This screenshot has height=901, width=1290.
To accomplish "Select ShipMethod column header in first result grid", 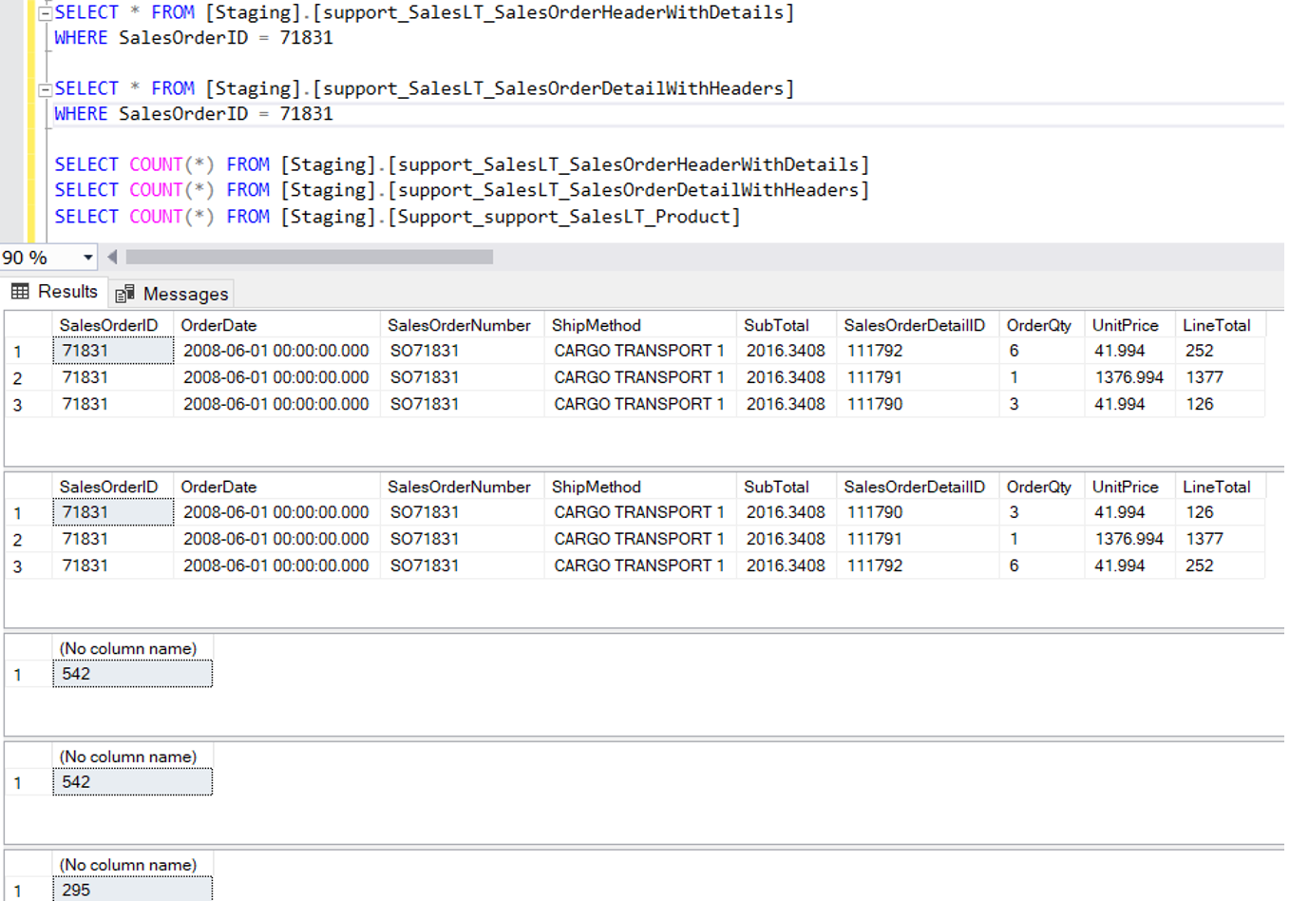I will point(640,325).
